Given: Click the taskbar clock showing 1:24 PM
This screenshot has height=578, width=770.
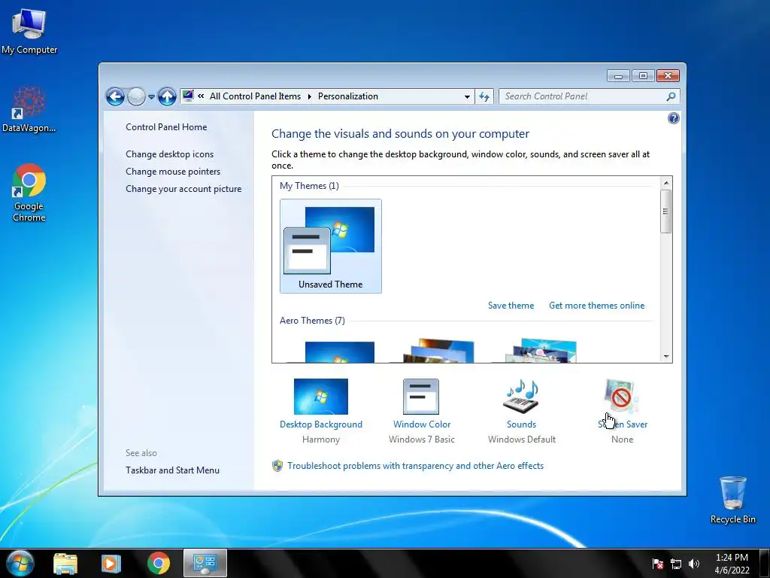Looking at the screenshot, I should 732,563.
